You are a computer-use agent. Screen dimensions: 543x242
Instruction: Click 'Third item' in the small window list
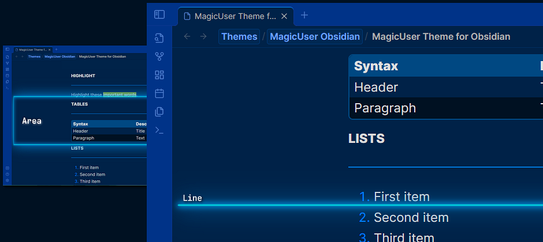click(90, 181)
